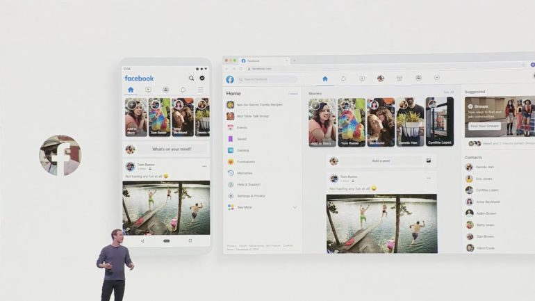Image resolution: width=535 pixels, height=301 pixels.
Task: Open Dan Brown in Contacts list
Action: [x=480, y=236]
